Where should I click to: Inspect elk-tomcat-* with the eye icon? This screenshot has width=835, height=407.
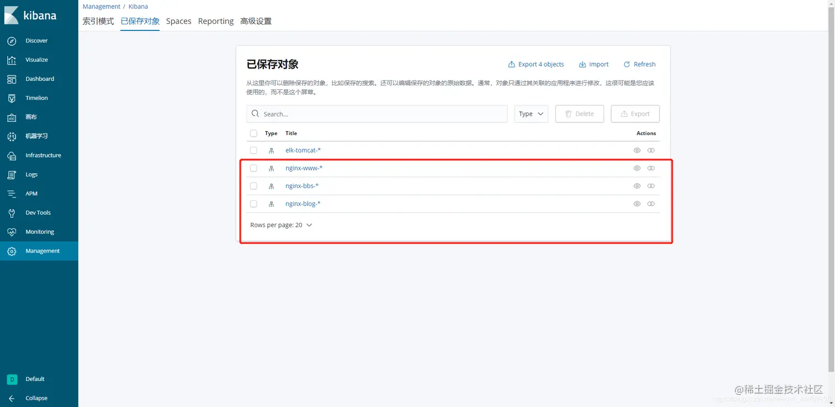click(x=637, y=150)
